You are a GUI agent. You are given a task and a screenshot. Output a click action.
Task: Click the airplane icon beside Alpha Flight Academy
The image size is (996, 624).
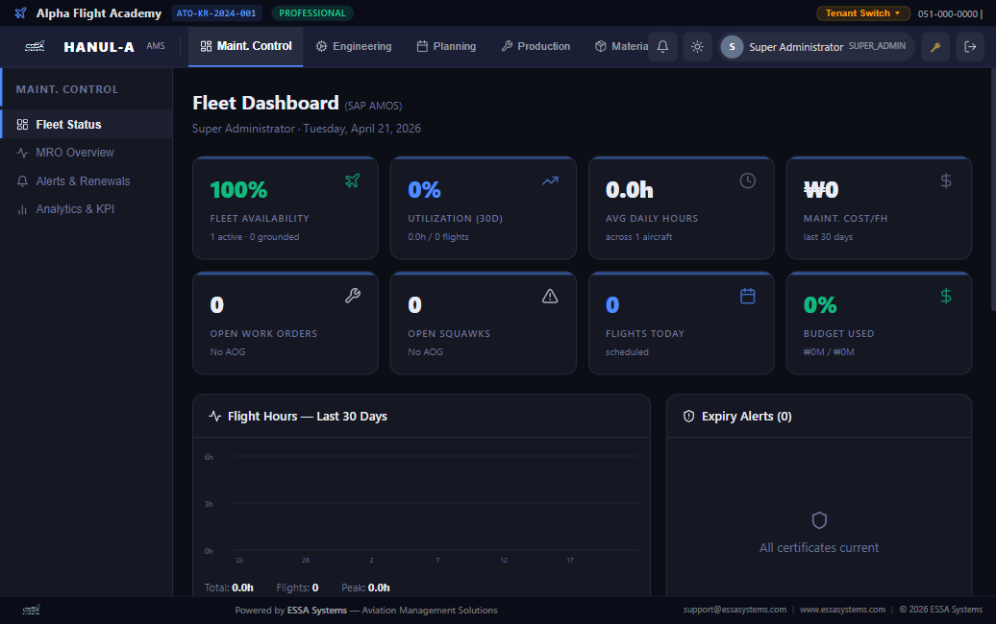21,13
